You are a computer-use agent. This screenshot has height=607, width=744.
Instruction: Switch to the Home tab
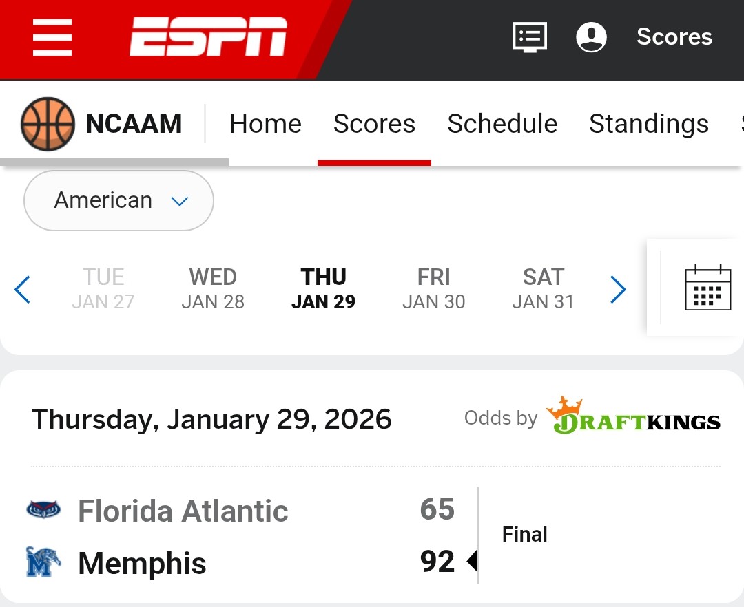(265, 124)
